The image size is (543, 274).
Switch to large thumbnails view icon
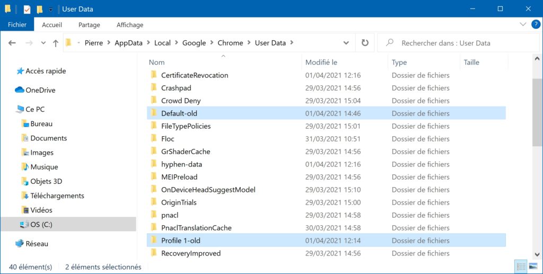click(533, 267)
